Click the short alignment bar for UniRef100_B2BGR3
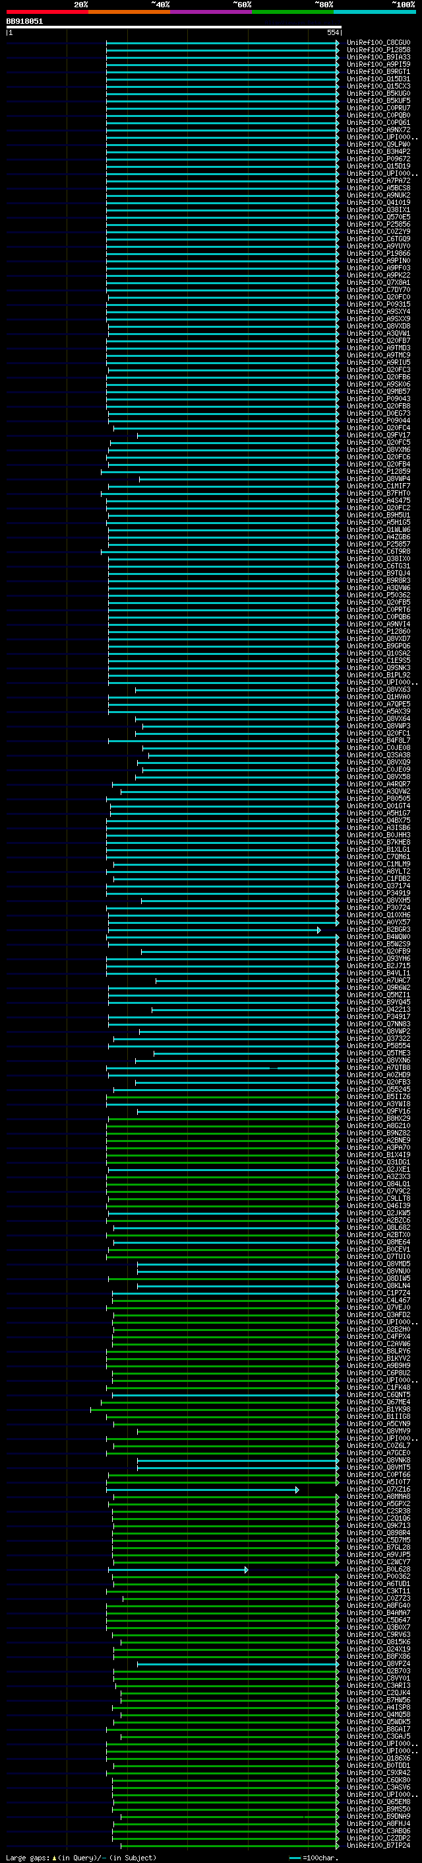Screen dimensions: 422x1863 pyautogui.click(x=214, y=930)
